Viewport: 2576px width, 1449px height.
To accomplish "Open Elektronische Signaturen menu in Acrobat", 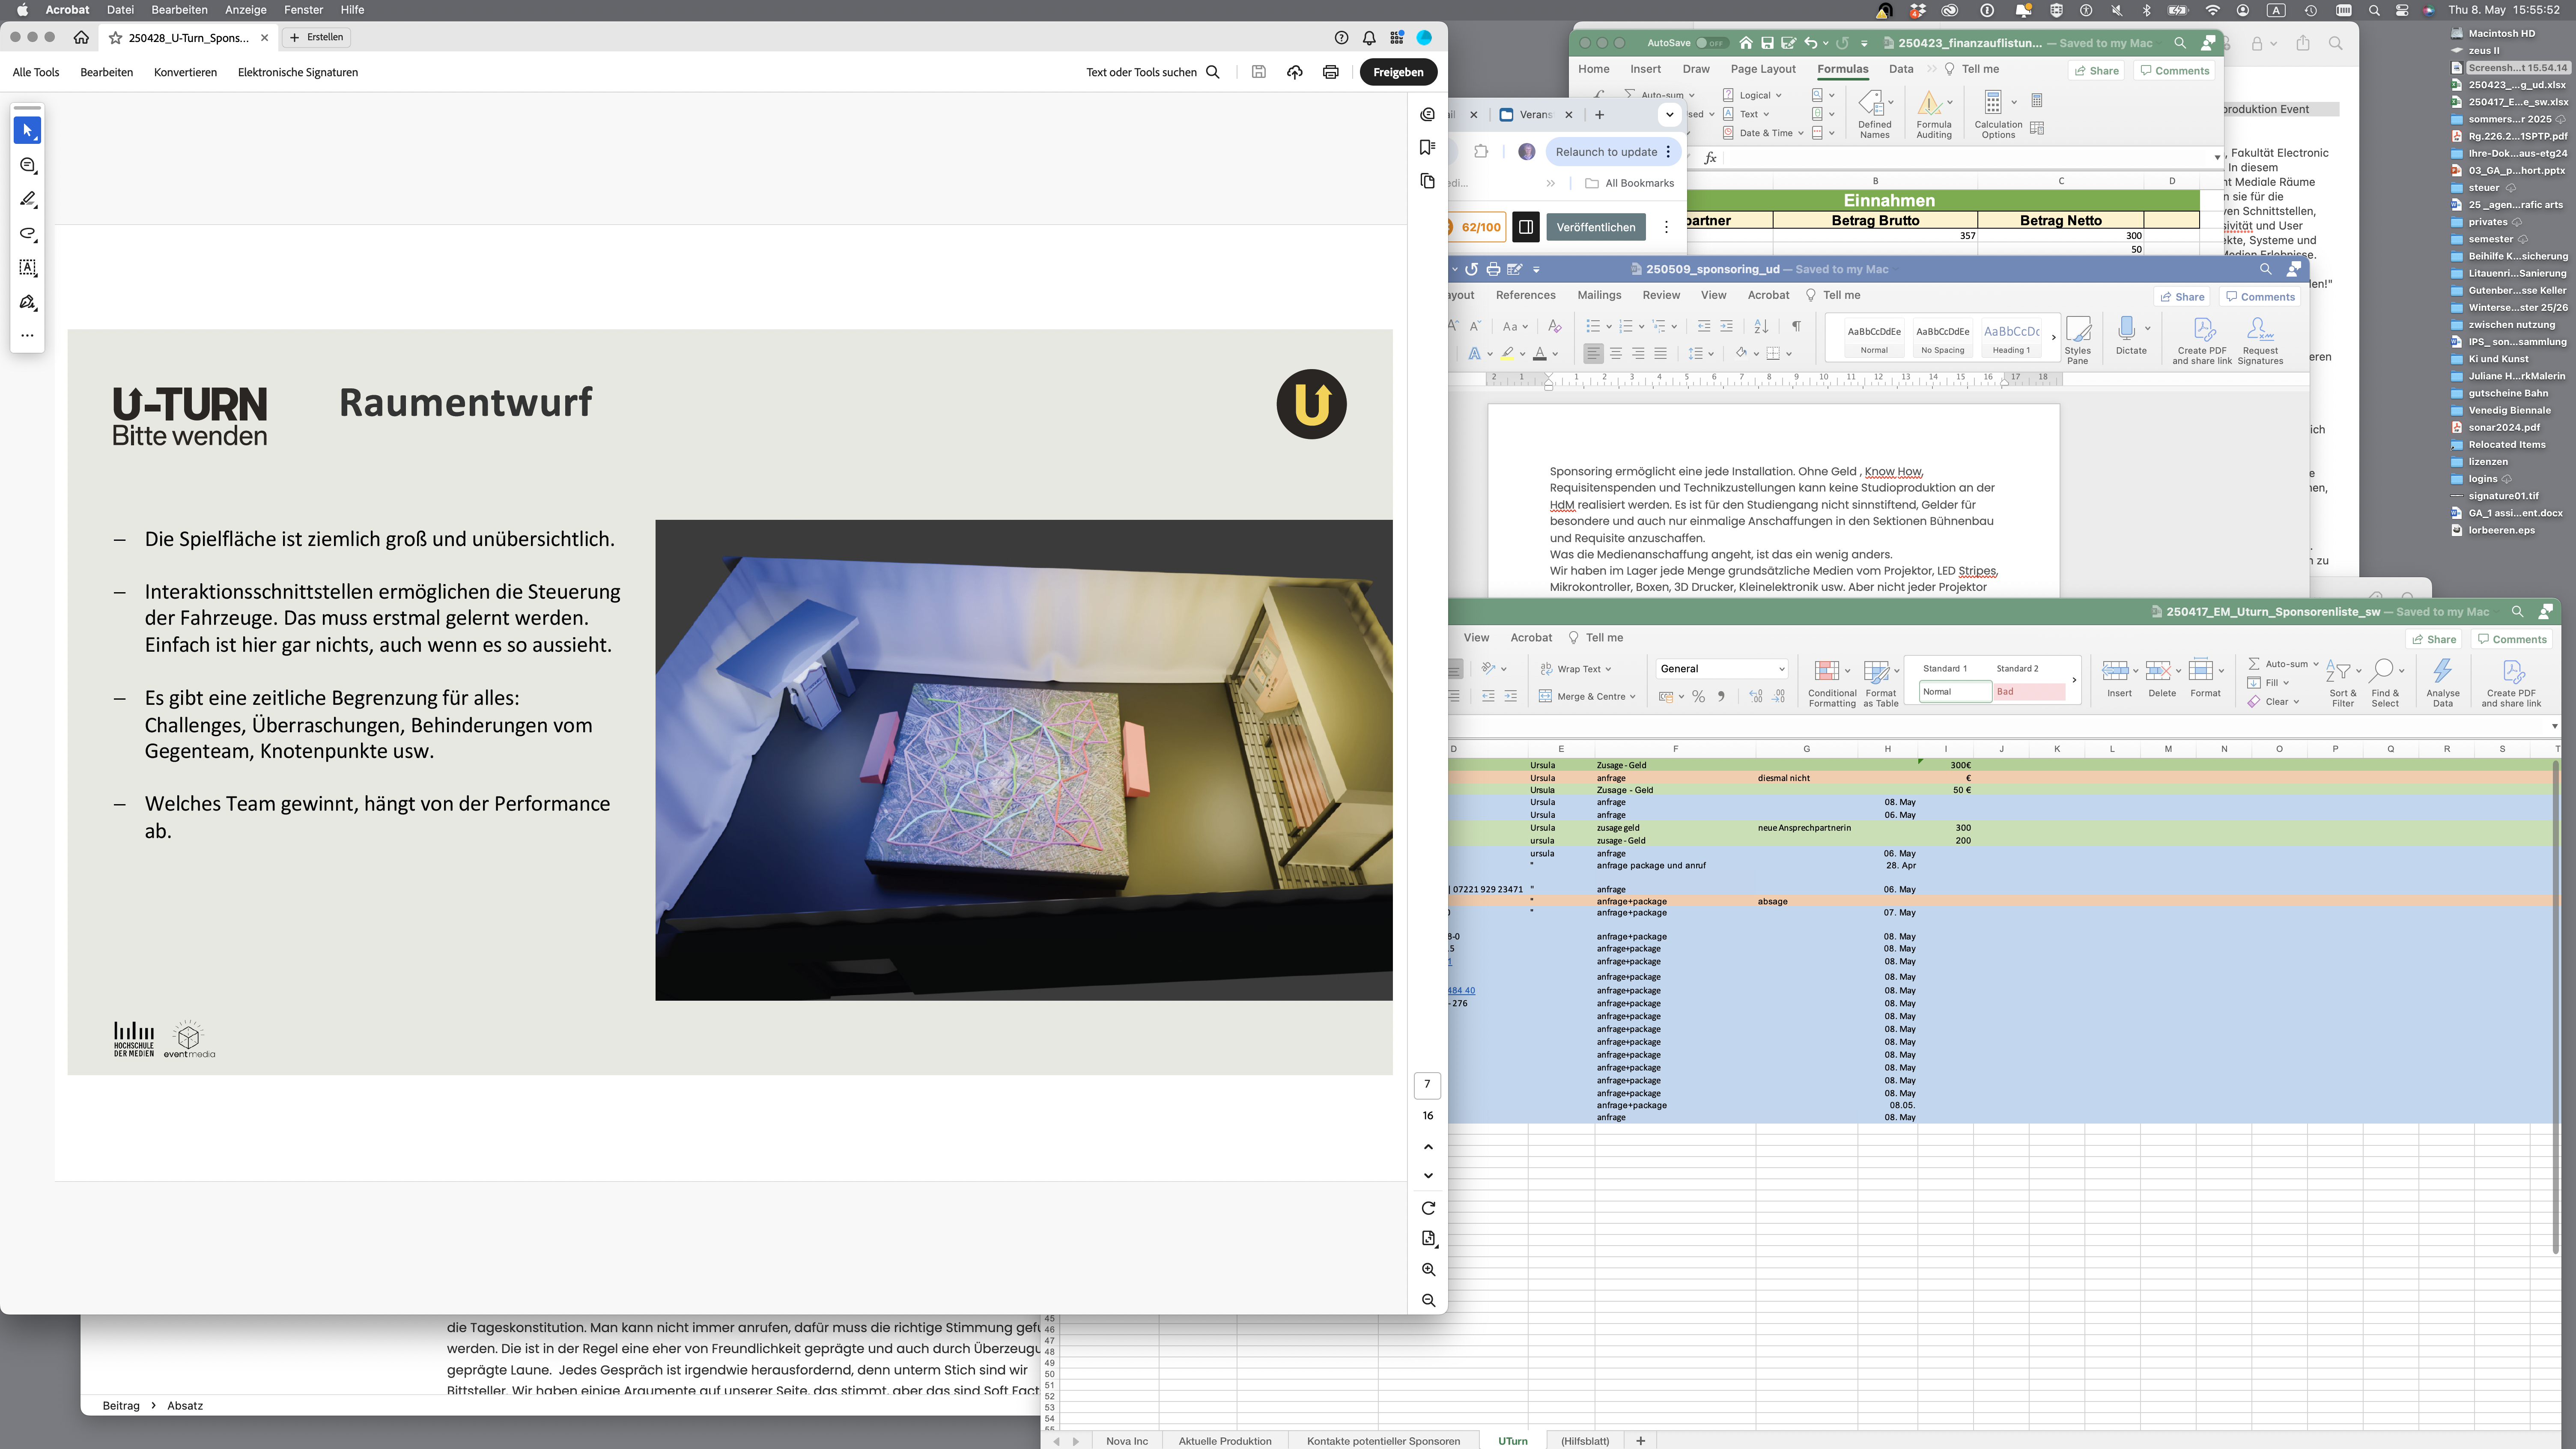I will point(298,72).
